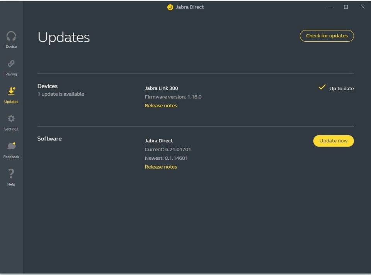Click the Devices section heading

[47, 86]
